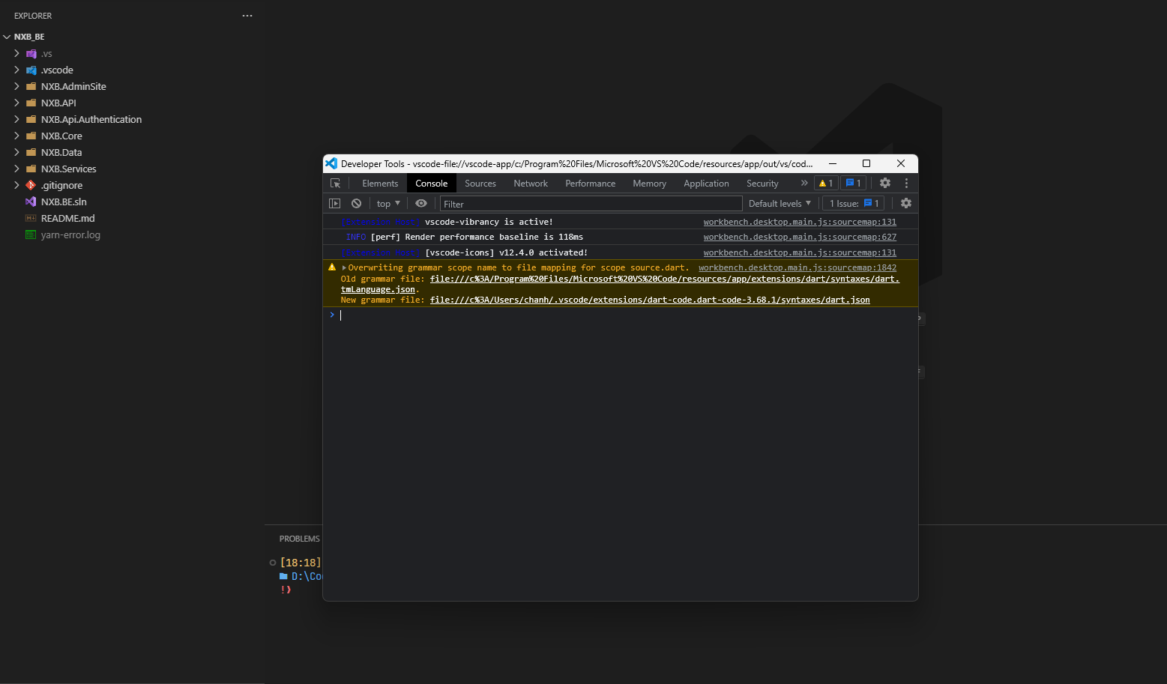This screenshot has width=1167, height=684.
Task: Open DevTools settings via the gear icon
Action: click(x=885, y=183)
